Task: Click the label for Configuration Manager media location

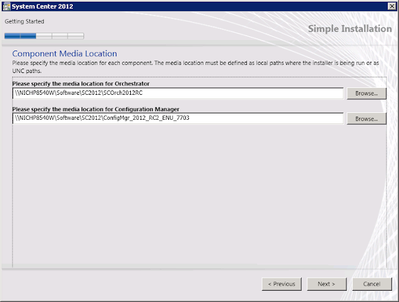Action: coord(95,109)
